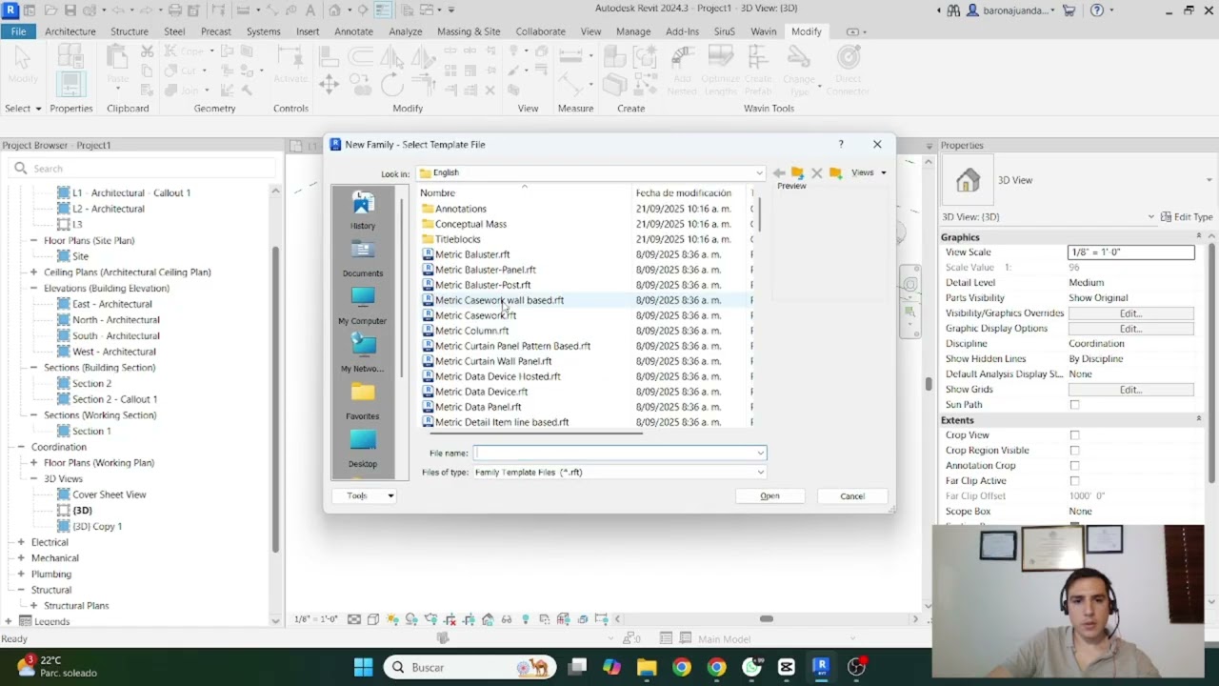Image resolution: width=1219 pixels, height=686 pixels.
Task: Enable the Crop View checkbox
Action: click(1074, 435)
